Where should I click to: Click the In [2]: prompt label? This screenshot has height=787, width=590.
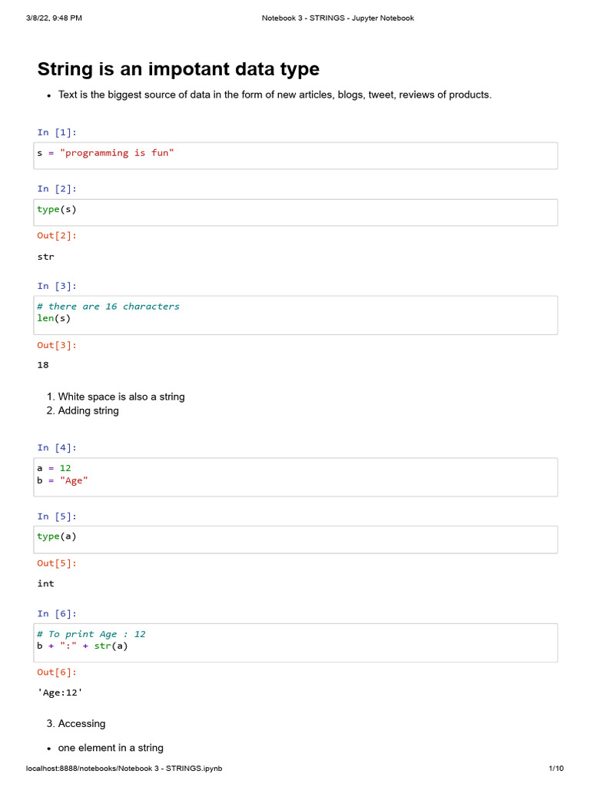coord(57,189)
